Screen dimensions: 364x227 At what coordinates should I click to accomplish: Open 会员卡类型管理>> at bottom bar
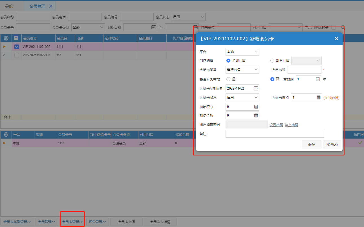[17, 222]
